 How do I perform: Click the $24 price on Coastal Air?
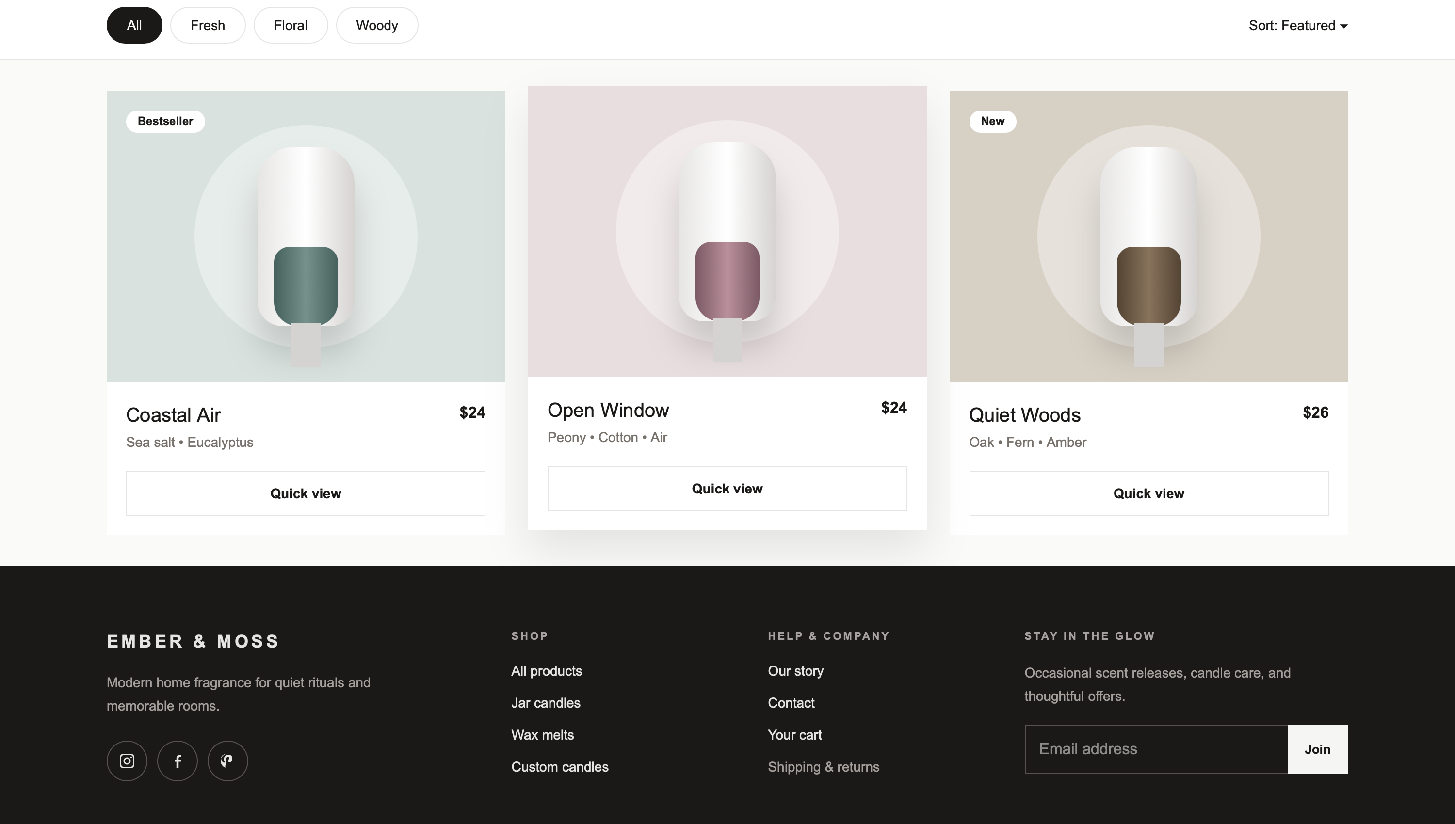click(472, 412)
